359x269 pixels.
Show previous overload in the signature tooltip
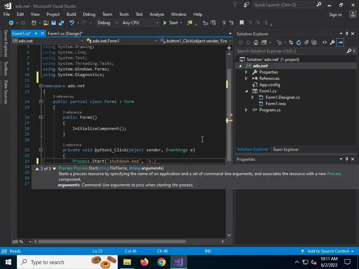coord(37,169)
